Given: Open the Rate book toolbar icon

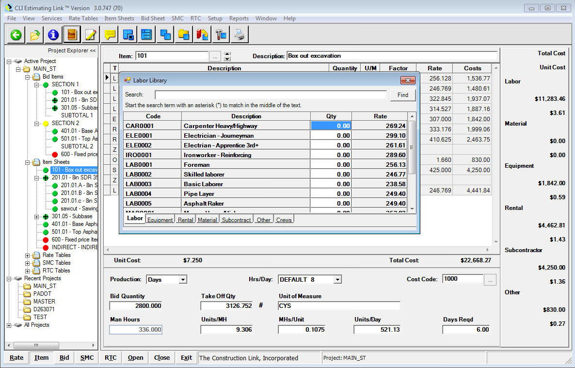Looking at the screenshot, I should coord(72,35).
